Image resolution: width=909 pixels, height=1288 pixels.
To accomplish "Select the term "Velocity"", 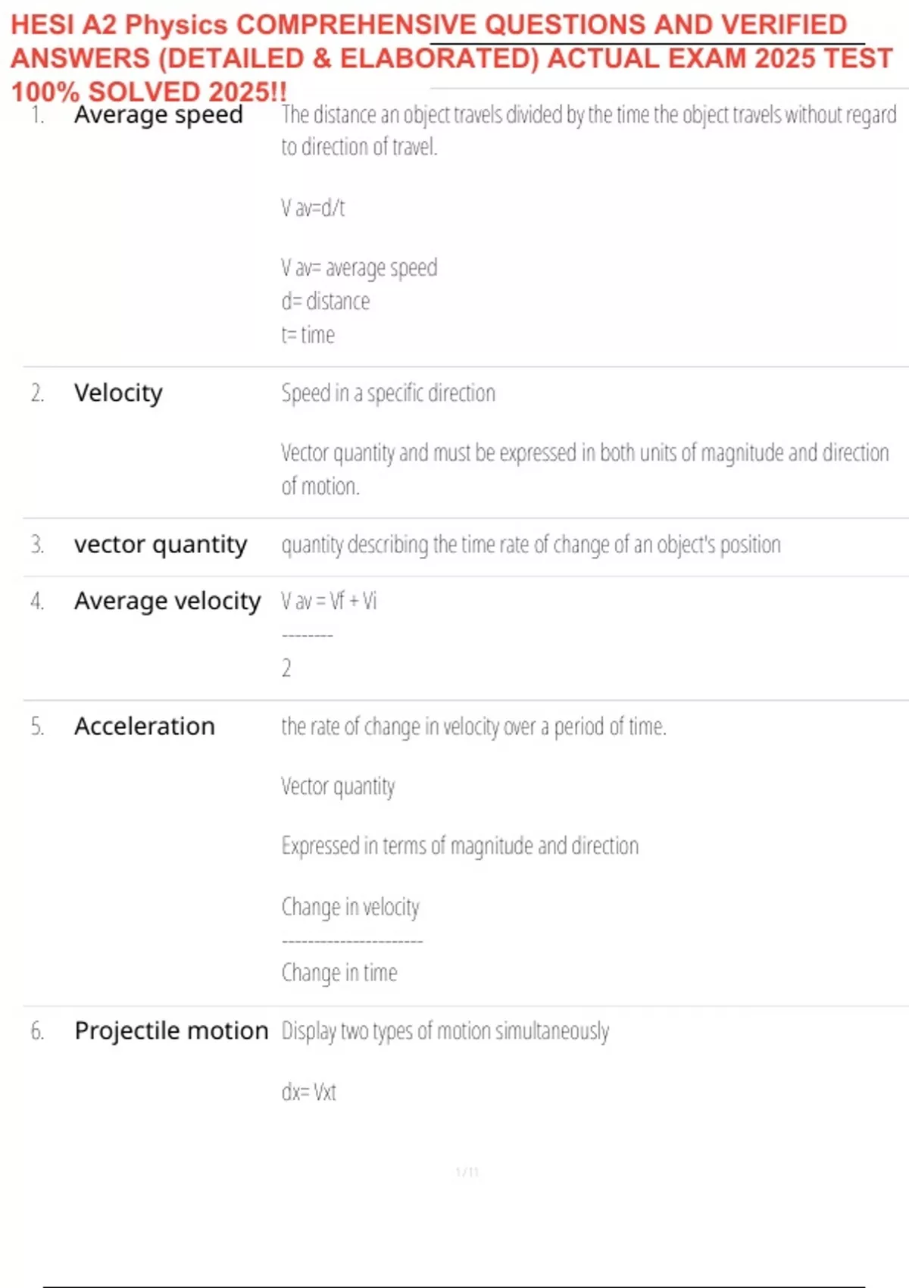I will pos(118,393).
